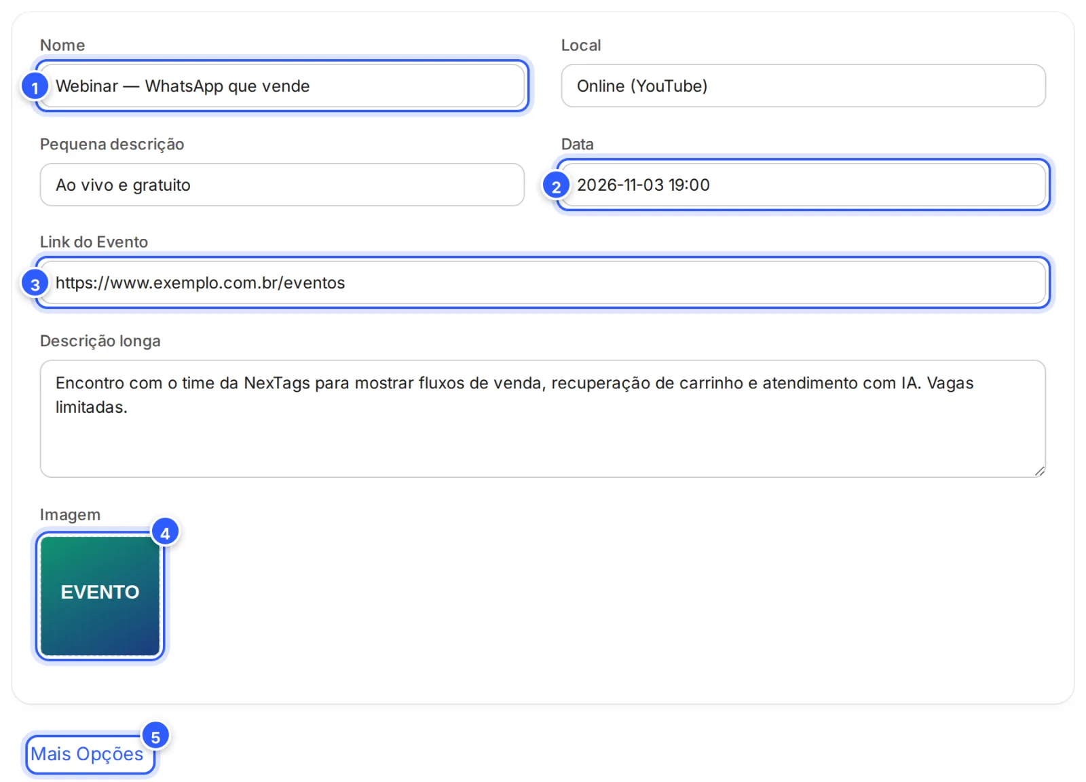Click the 'Nome' label

(x=62, y=45)
